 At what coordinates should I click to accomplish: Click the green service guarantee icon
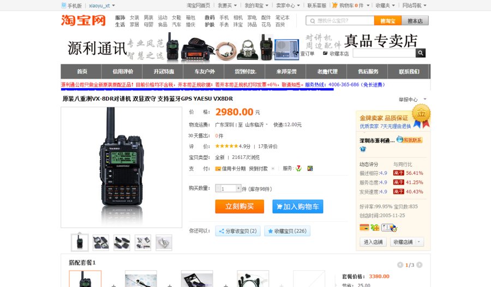coord(298,168)
